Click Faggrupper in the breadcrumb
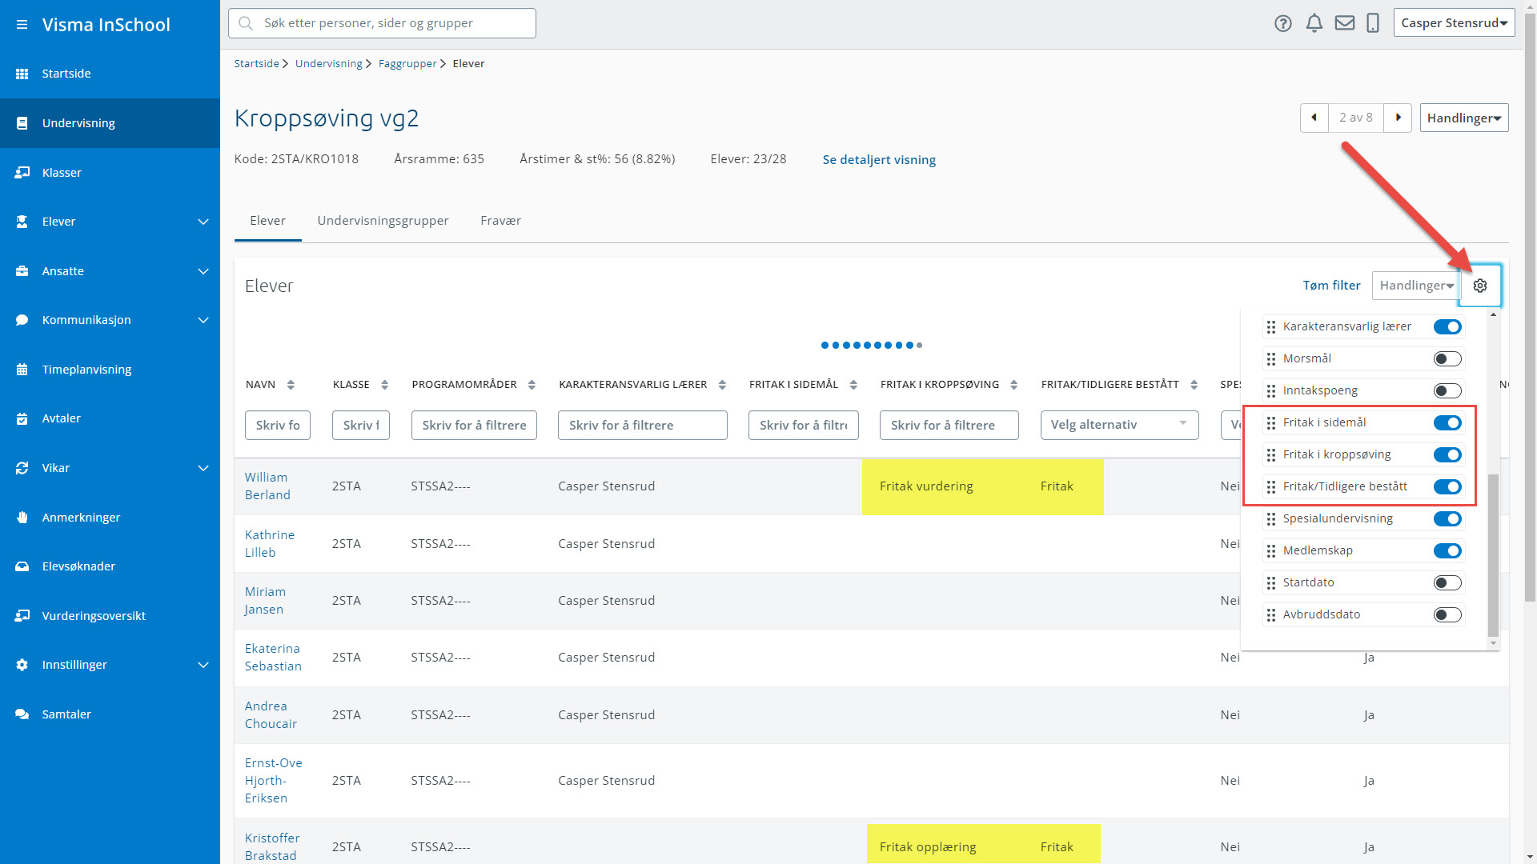Screen dimensions: 1537x864 407,64
